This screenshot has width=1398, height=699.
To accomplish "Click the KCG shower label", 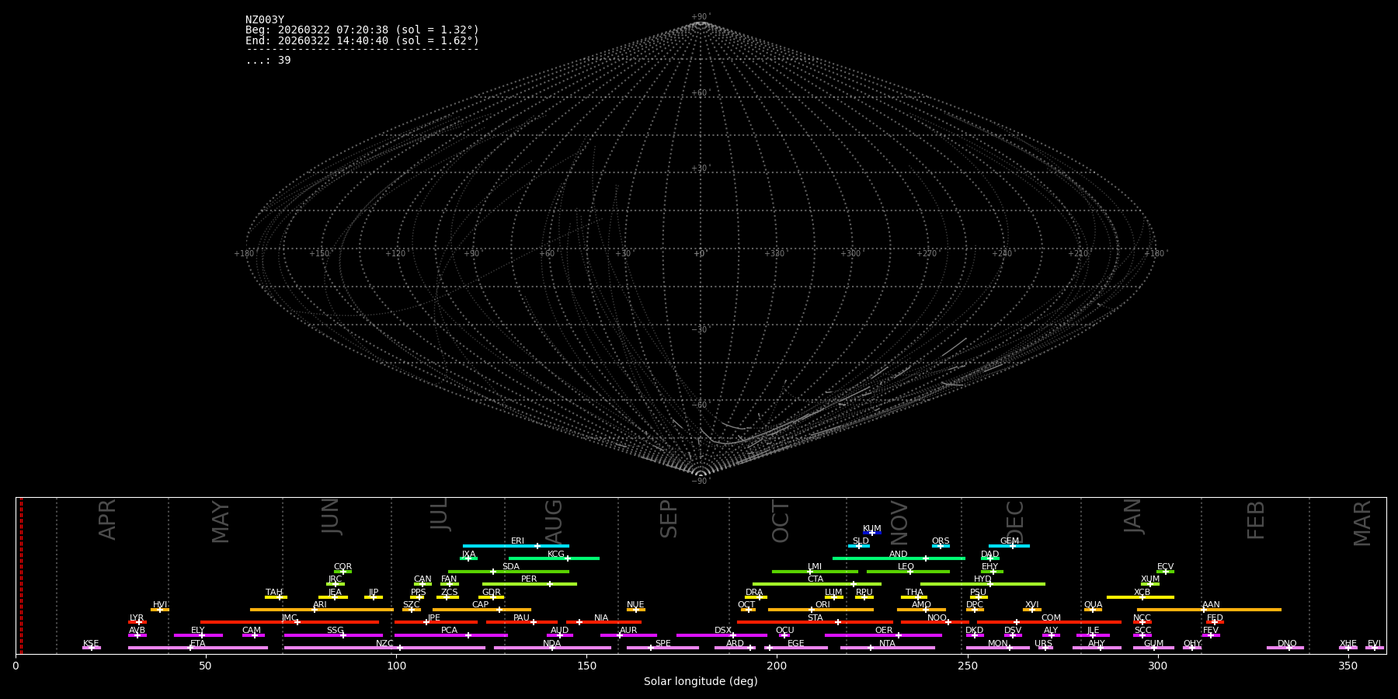I will coord(556,555).
